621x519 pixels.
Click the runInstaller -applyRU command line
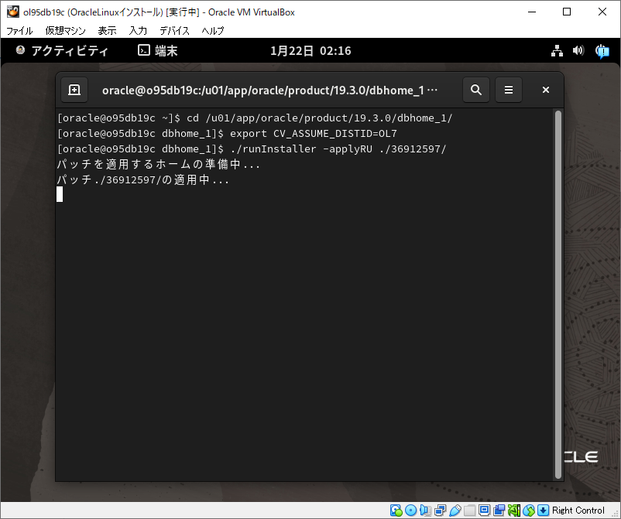(252, 149)
